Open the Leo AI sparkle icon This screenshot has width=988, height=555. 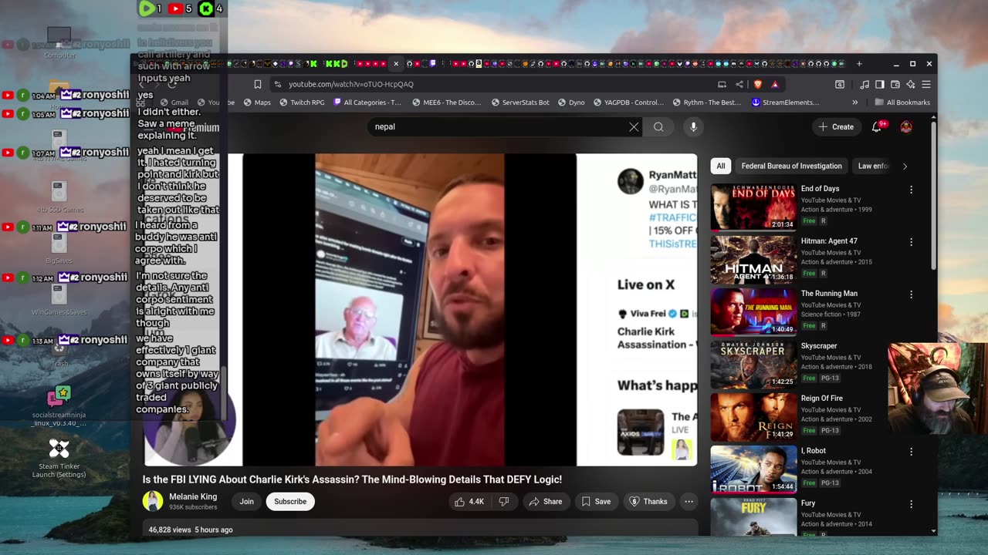coord(911,84)
